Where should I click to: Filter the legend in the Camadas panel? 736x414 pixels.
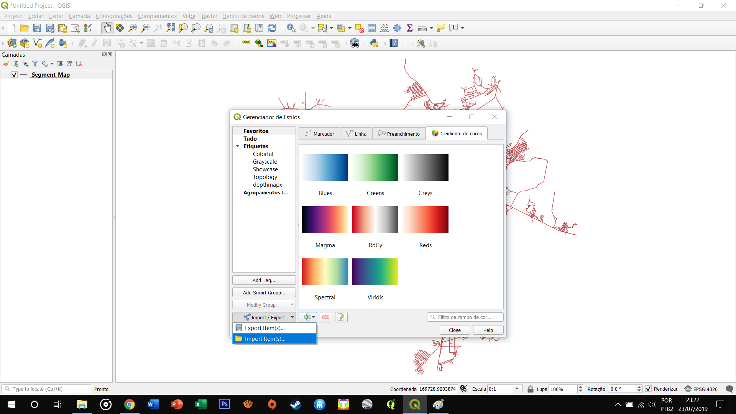(35, 64)
